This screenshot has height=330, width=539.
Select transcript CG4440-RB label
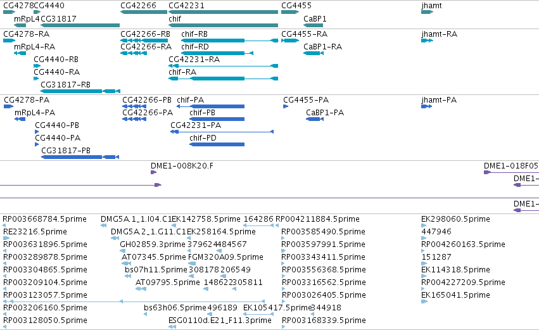(56, 60)
